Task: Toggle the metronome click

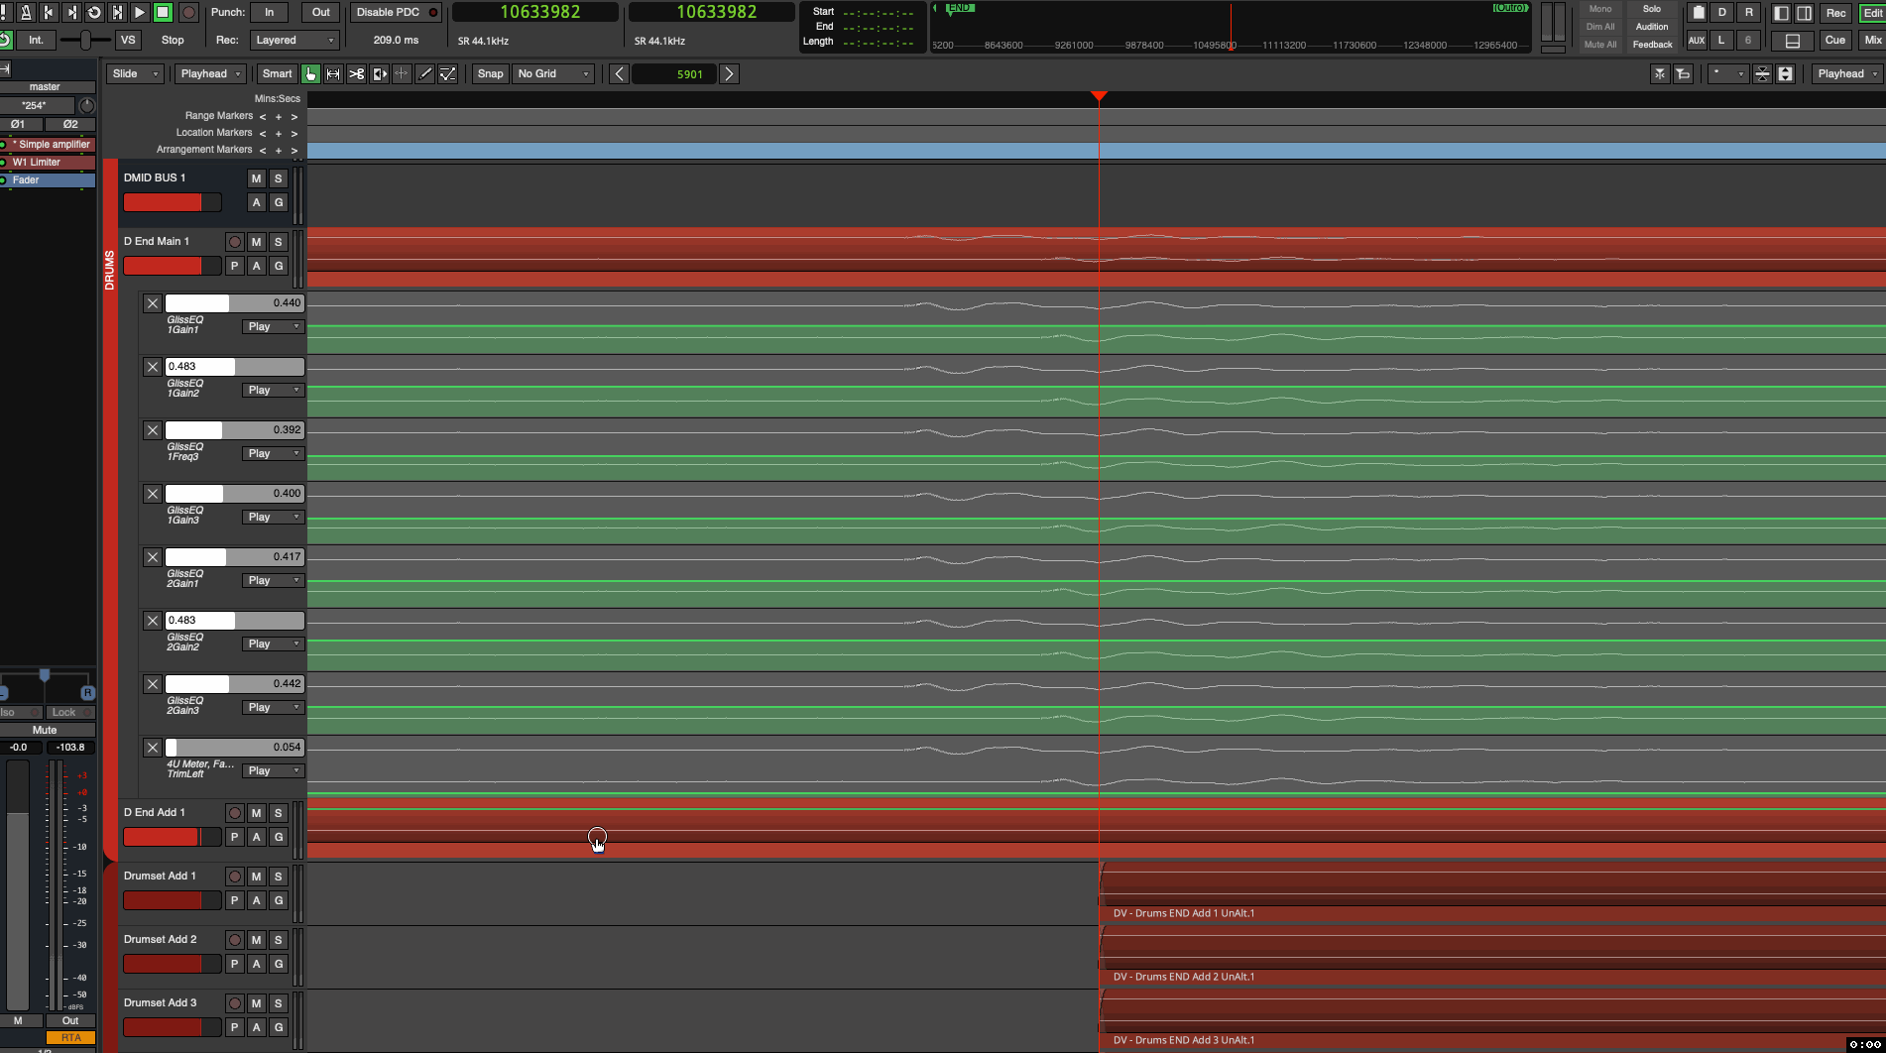Action: coord(26,13)
